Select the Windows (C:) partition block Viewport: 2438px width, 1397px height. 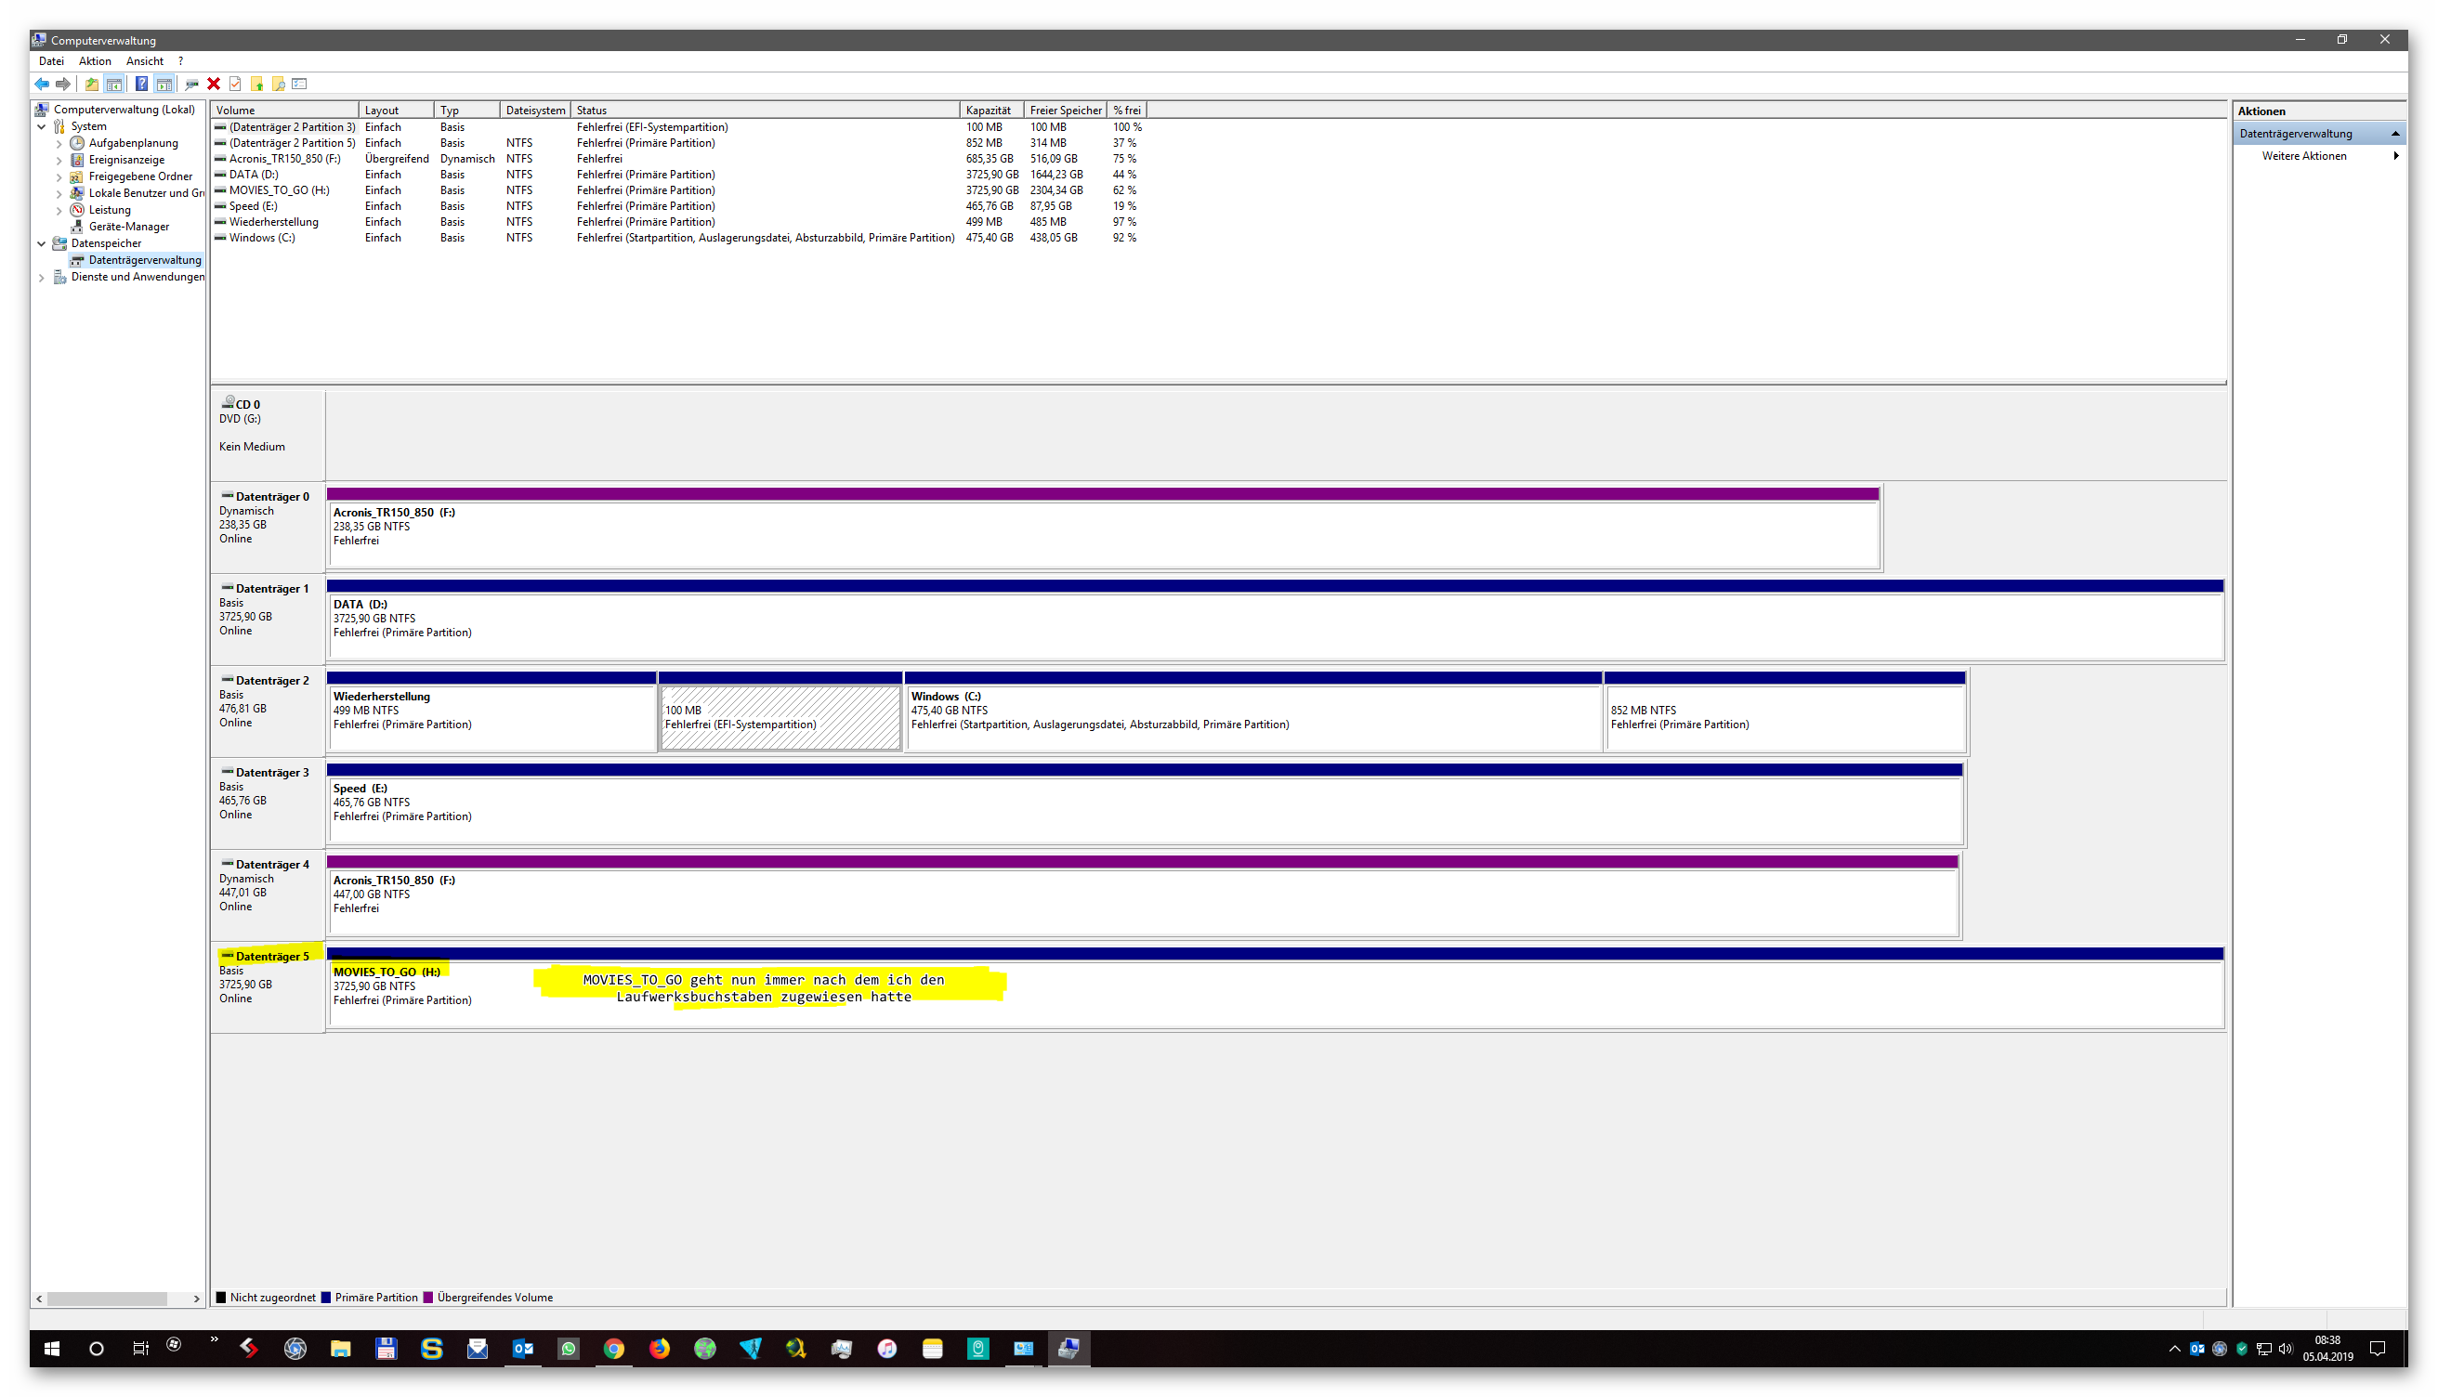(x=1252, y=718)
